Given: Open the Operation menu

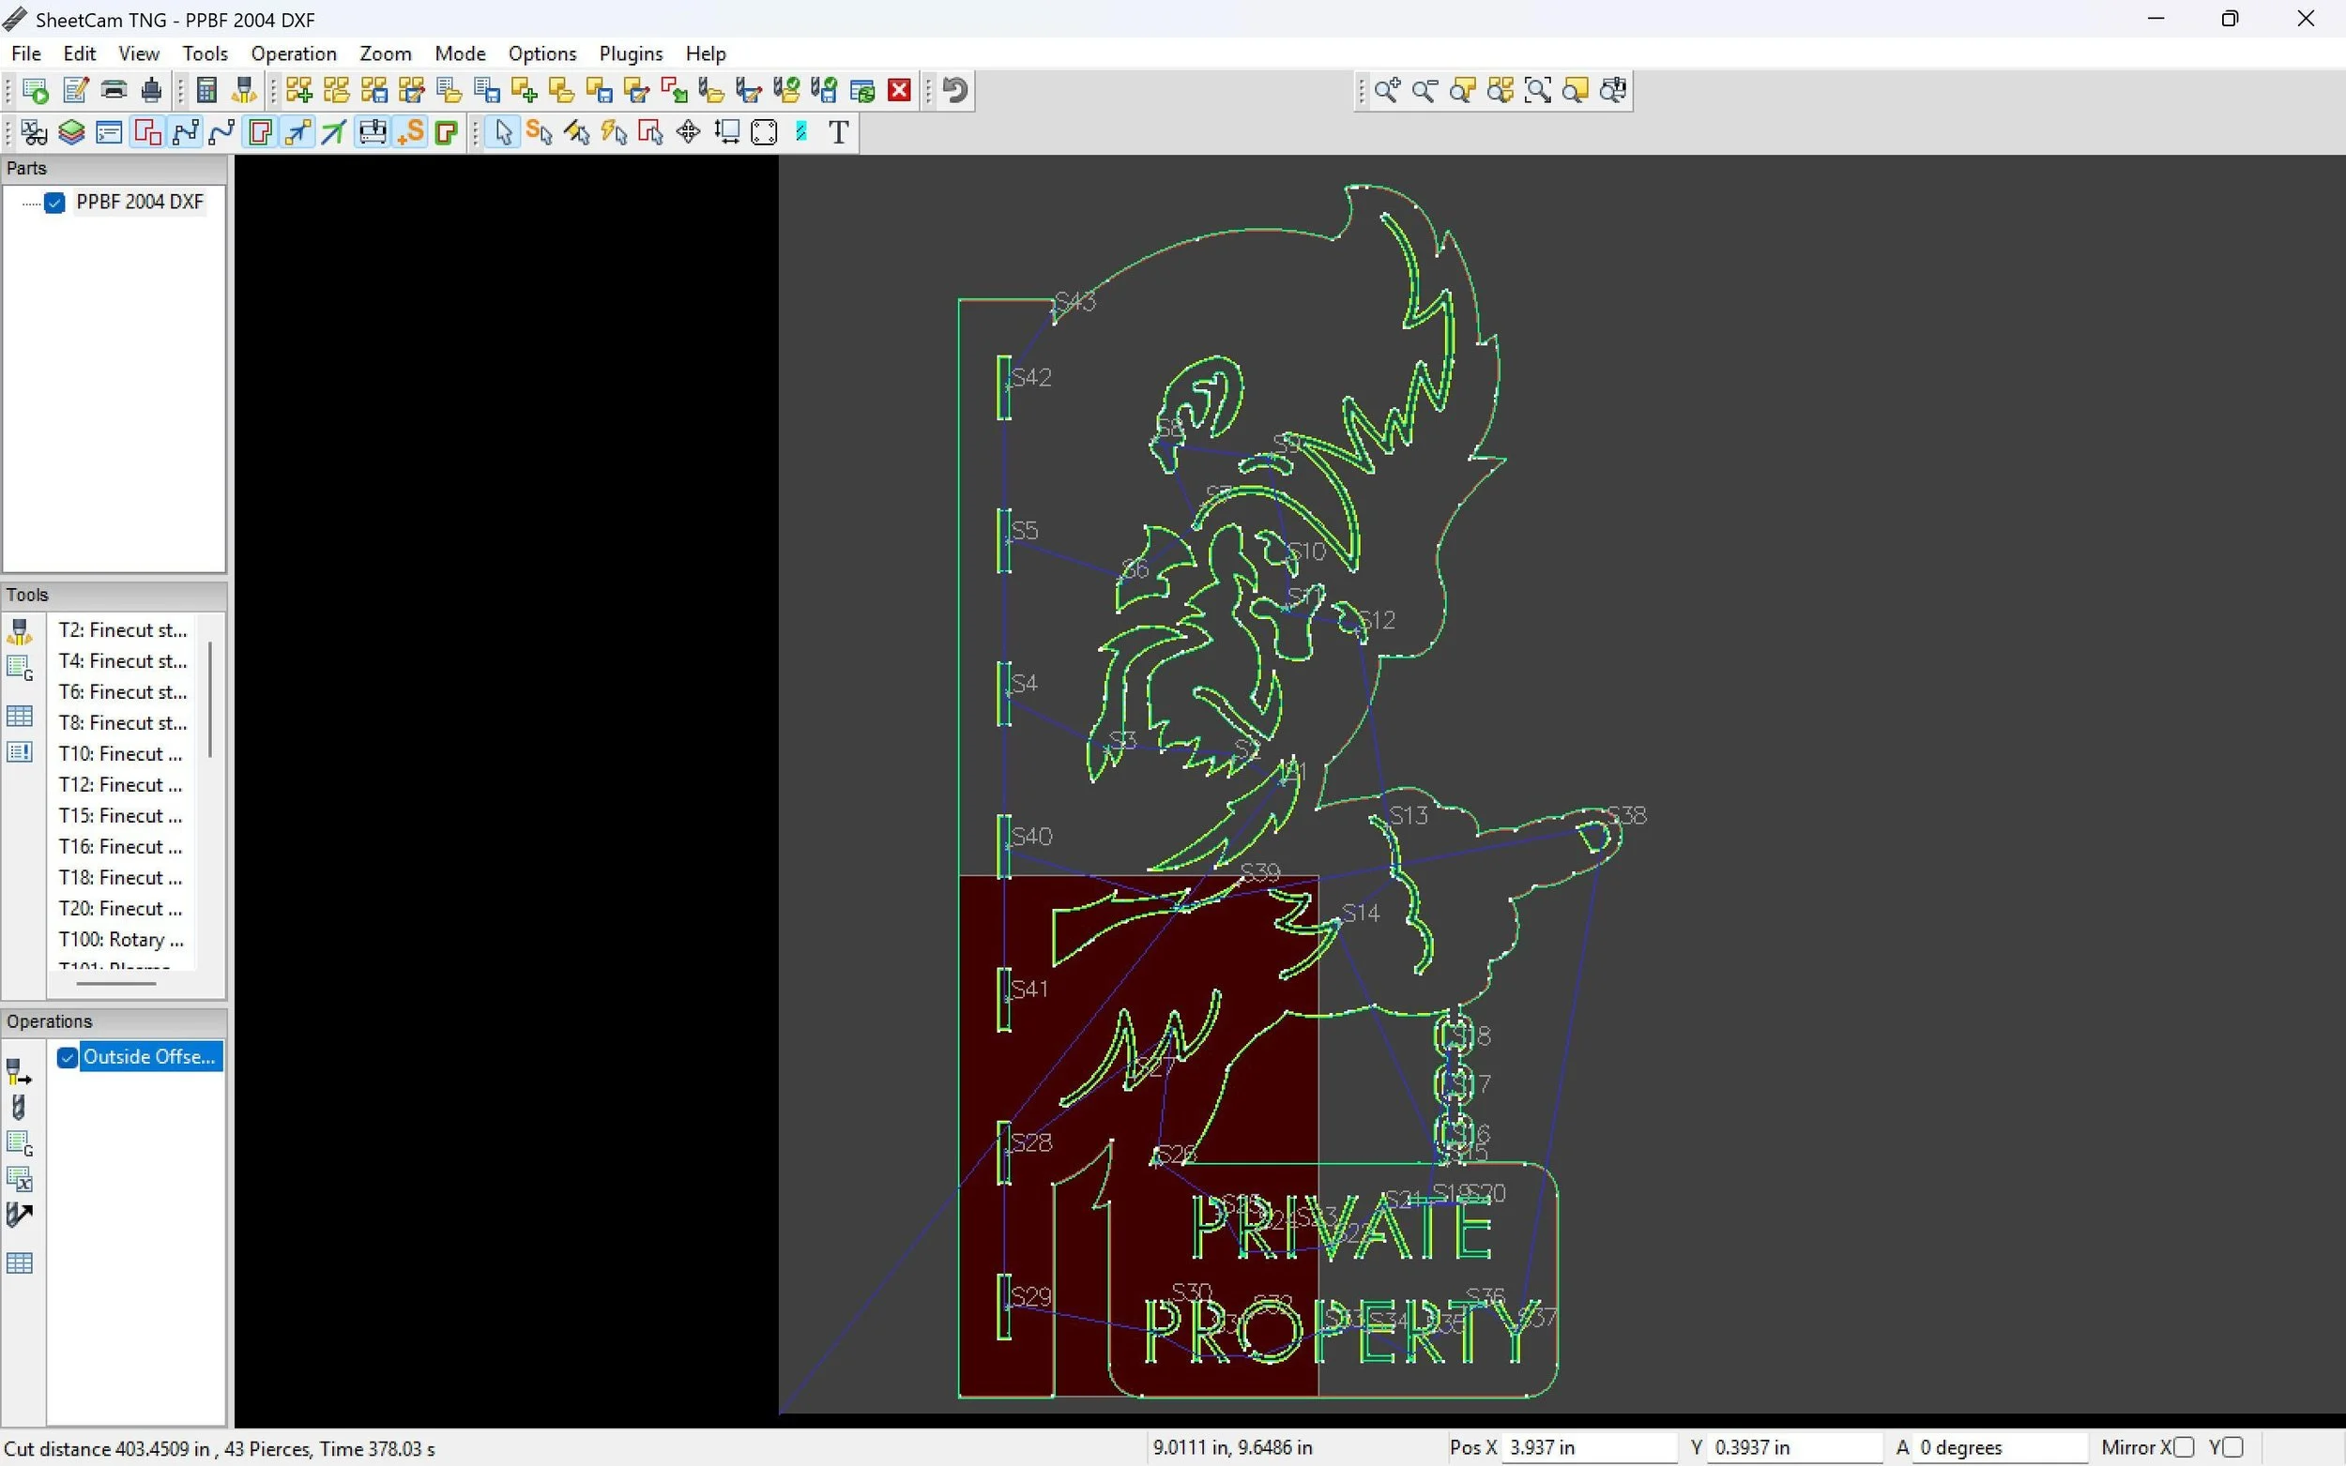Looking at the screenshot, I should pyautogui.click(x=293, y=53).
